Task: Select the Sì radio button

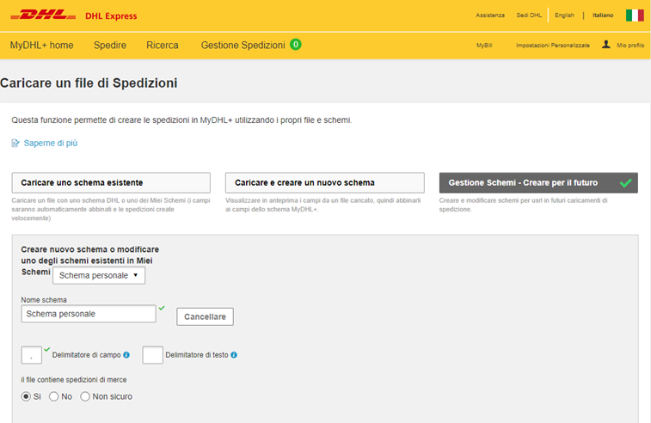Action: (x=26, y=396)
